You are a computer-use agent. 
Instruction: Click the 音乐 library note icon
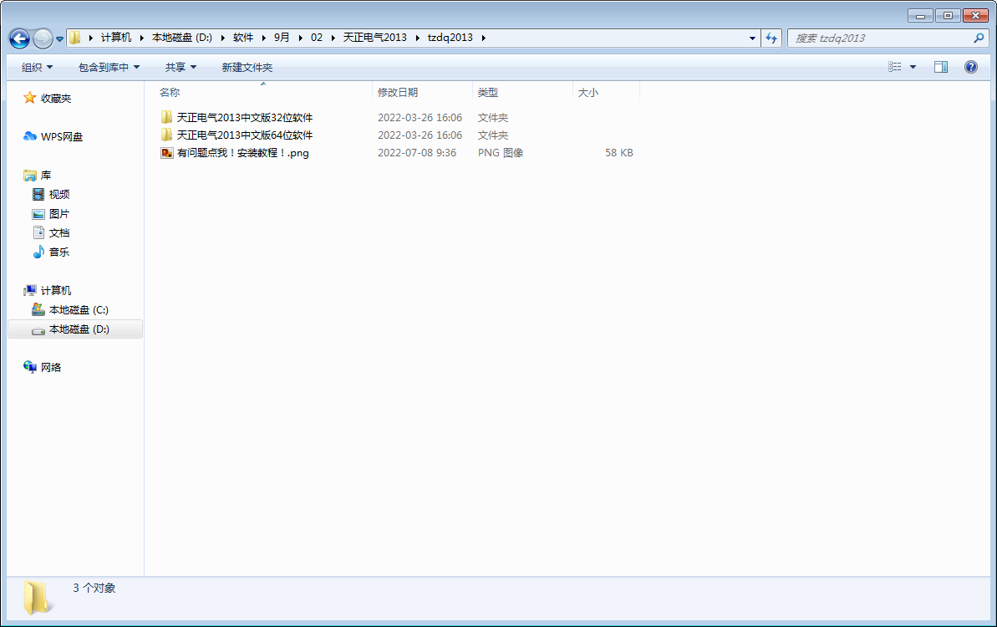click(38, 252)
